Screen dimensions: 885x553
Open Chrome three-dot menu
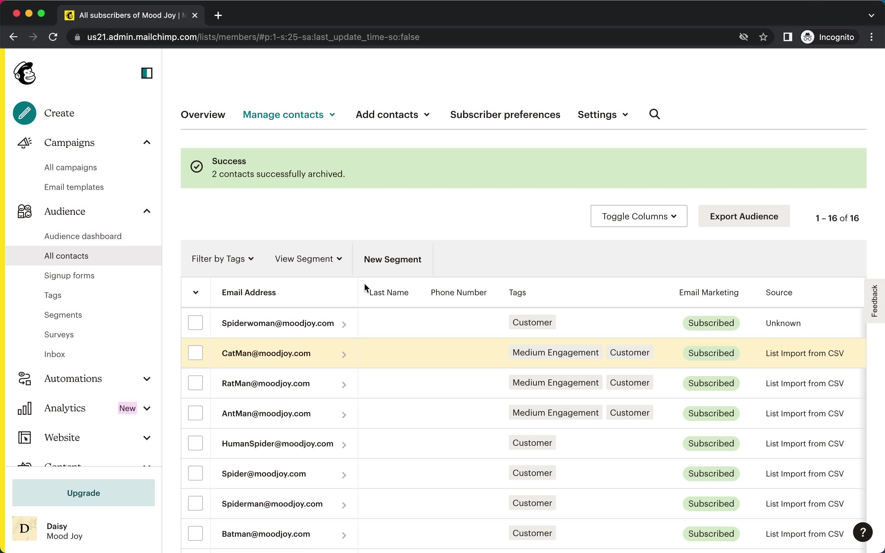pyautogui.click(x=871, y=37)
